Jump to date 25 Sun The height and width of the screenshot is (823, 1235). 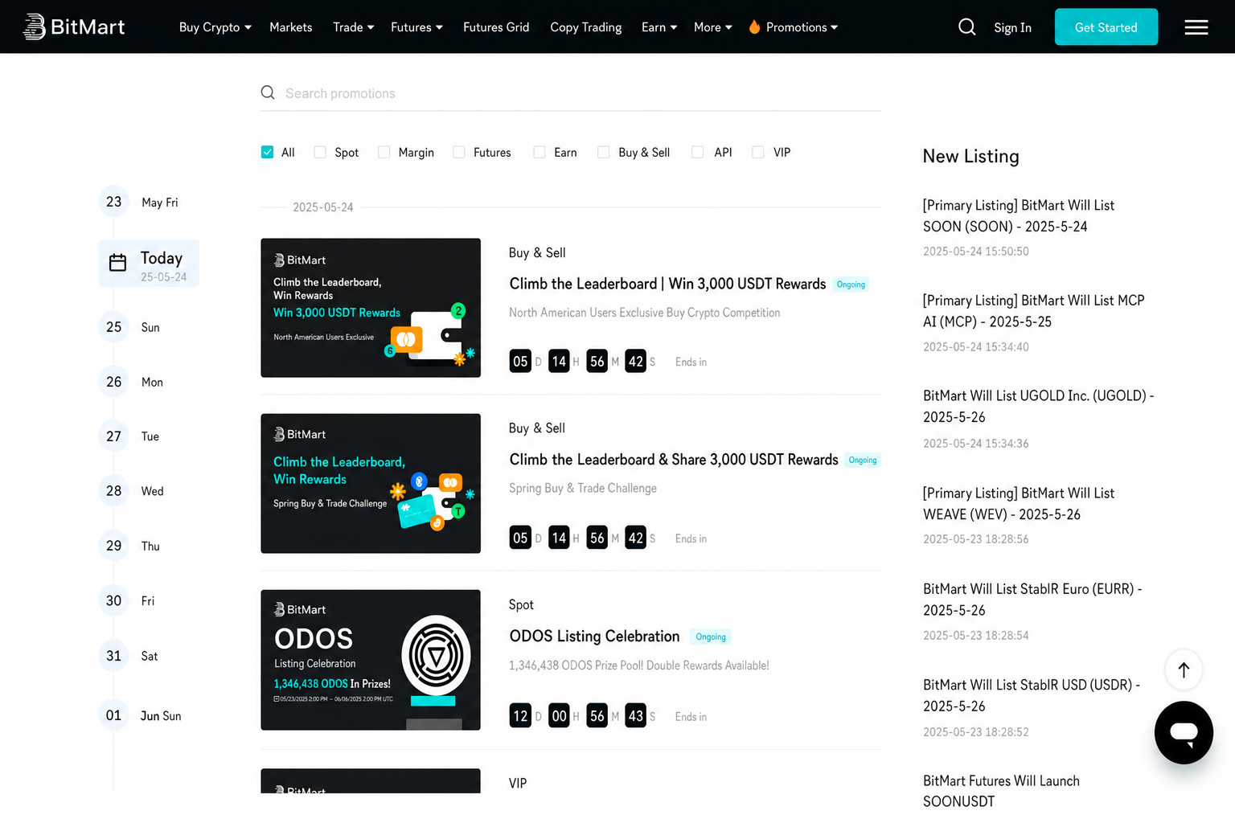point(130,327)
